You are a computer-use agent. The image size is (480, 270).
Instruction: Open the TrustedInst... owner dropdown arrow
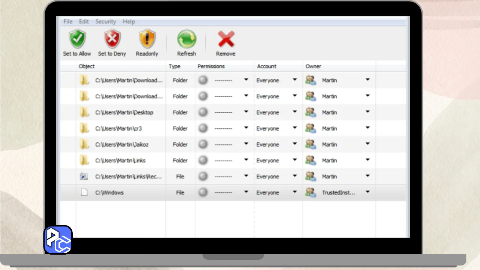point(368,192)
